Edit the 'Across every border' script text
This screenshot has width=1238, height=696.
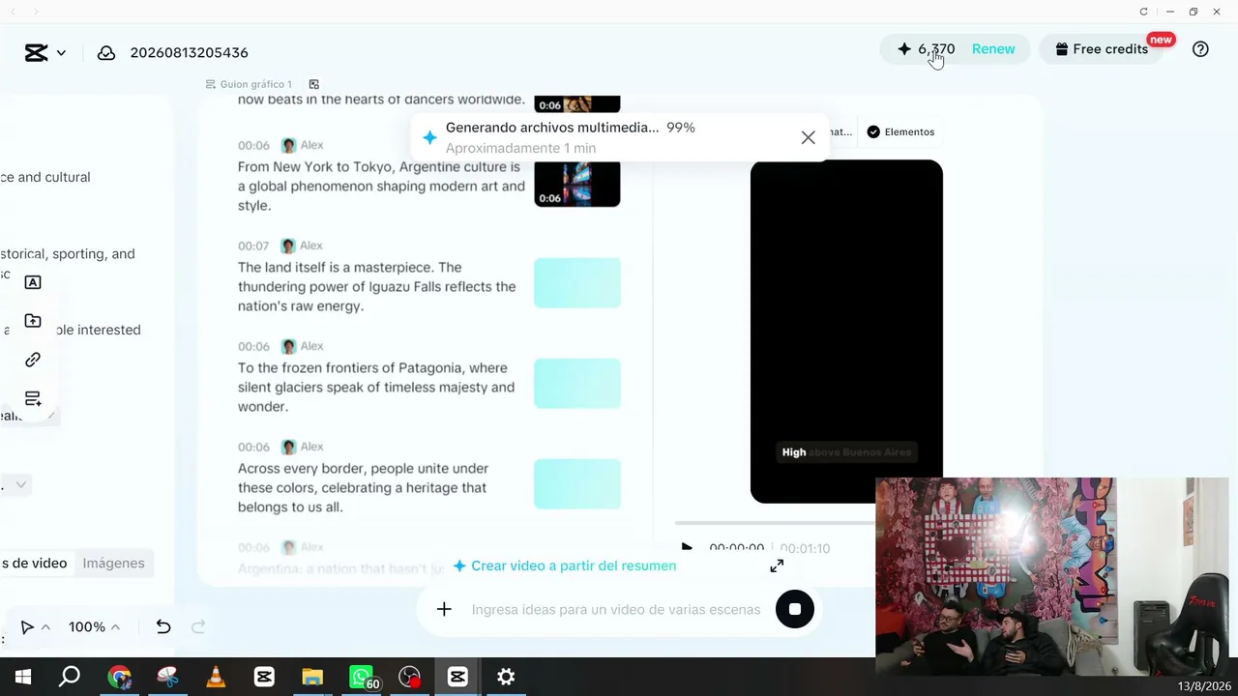(363, 487)
